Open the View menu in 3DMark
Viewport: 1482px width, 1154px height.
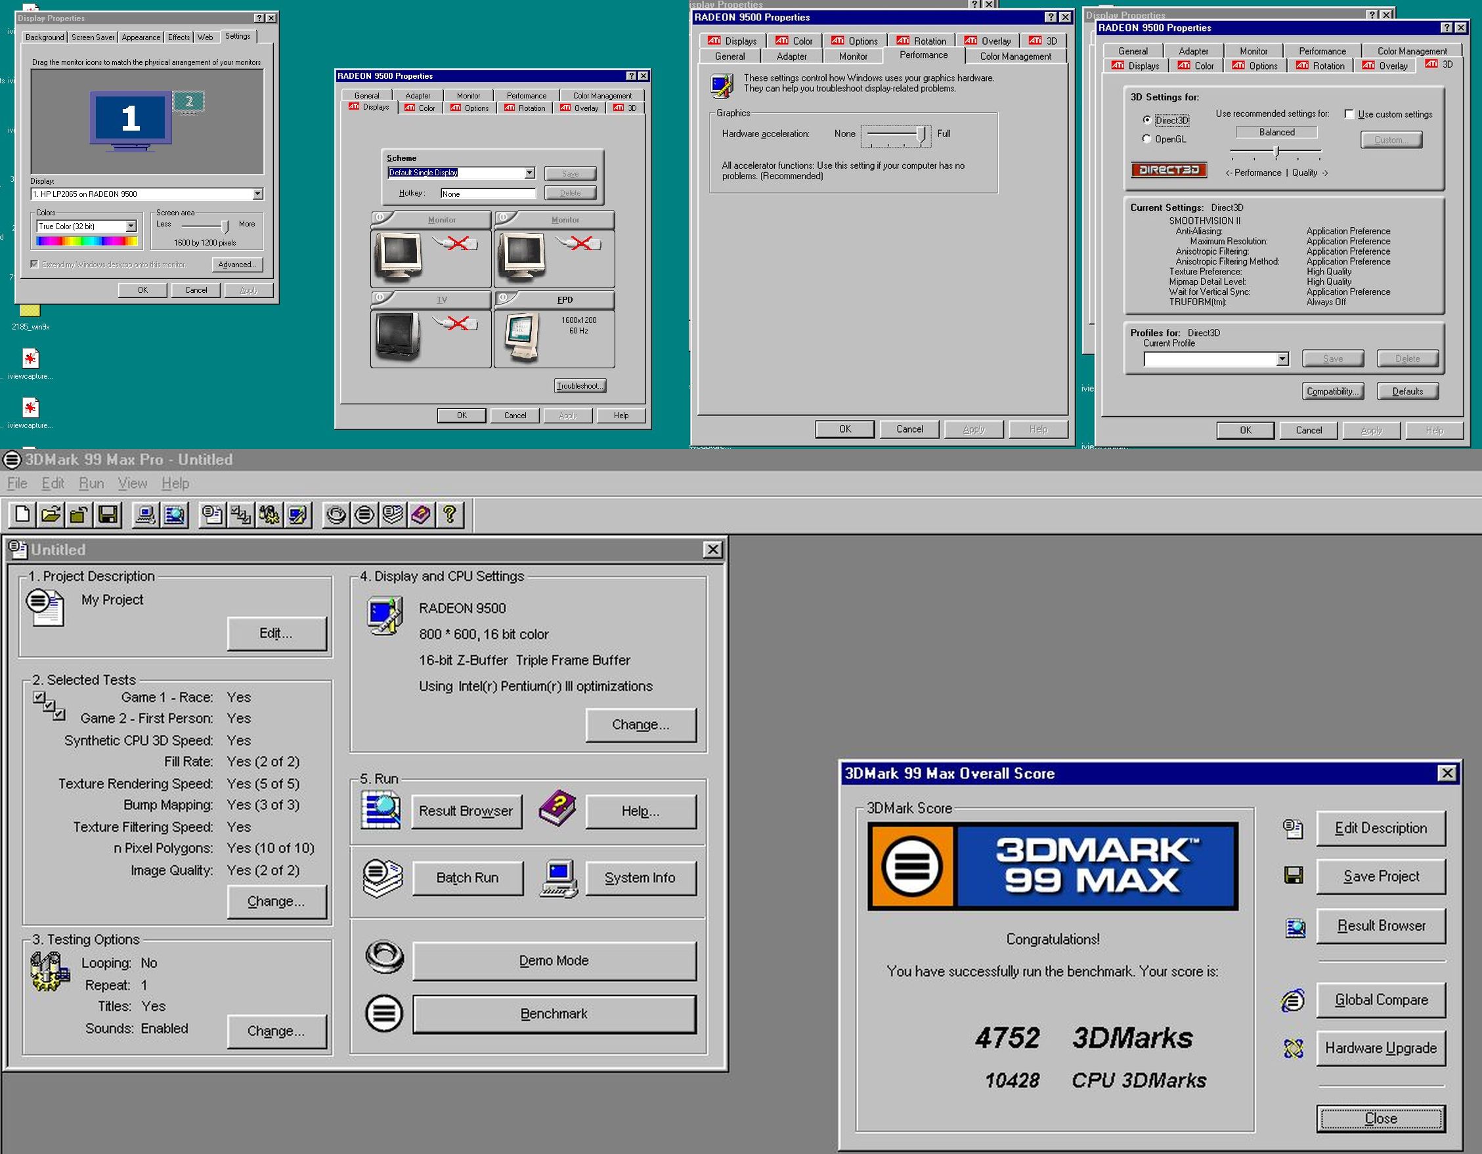(133, 483)
